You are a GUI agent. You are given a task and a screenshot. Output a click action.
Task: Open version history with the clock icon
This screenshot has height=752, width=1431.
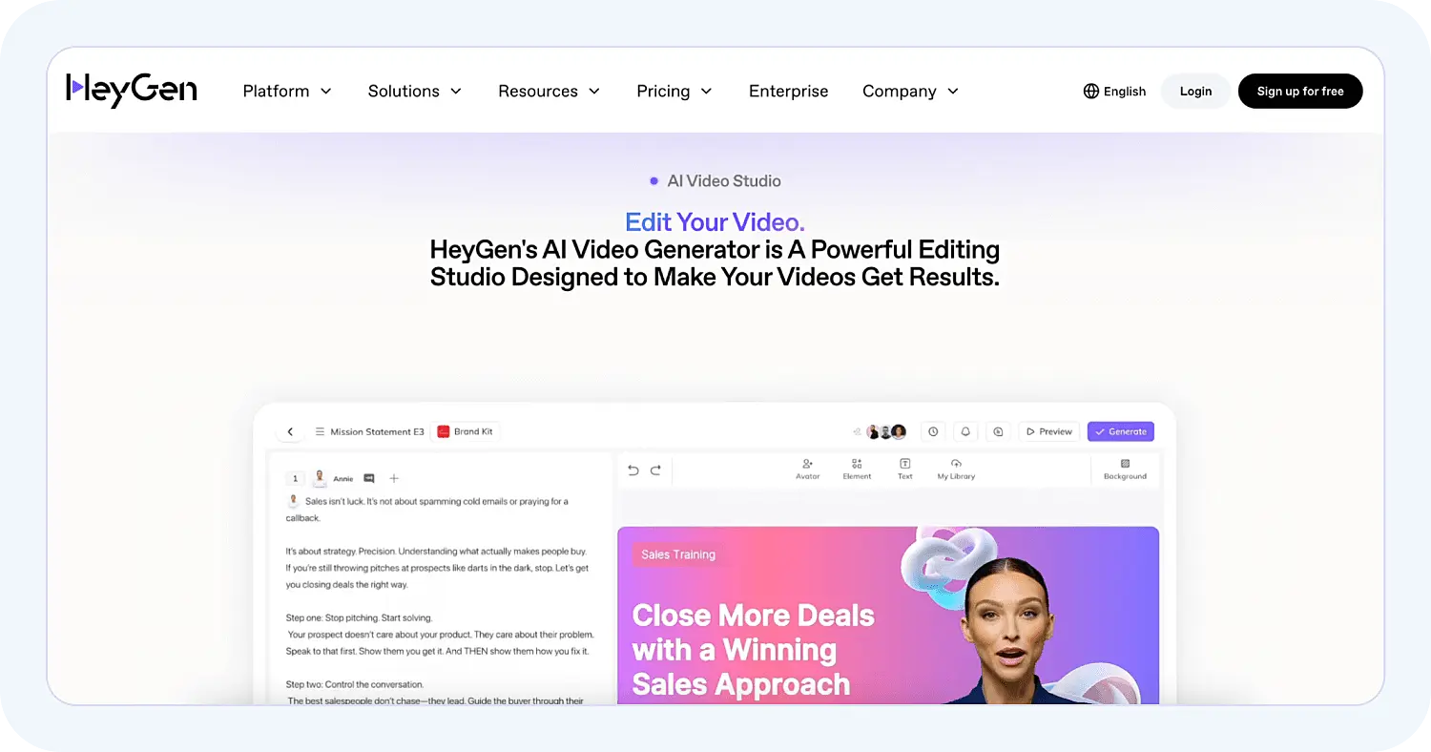click(x=932, y=431)
